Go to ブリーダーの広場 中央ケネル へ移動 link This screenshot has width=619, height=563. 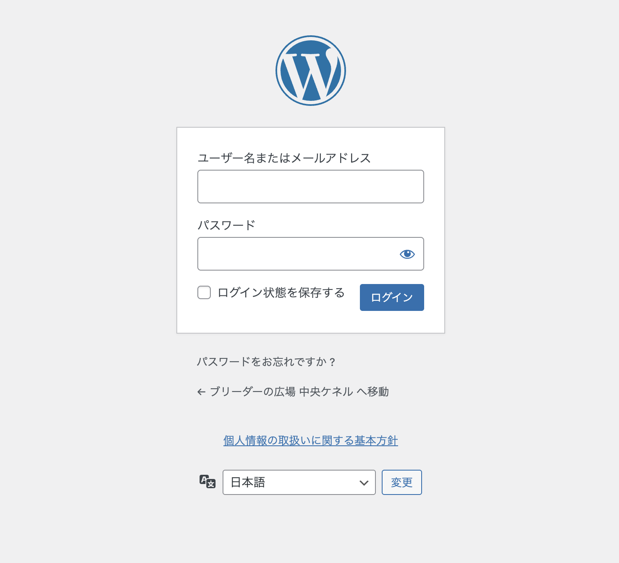(293, 392)
